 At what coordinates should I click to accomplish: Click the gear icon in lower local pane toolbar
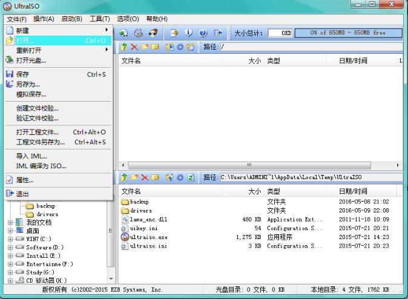tap(180, 177)
